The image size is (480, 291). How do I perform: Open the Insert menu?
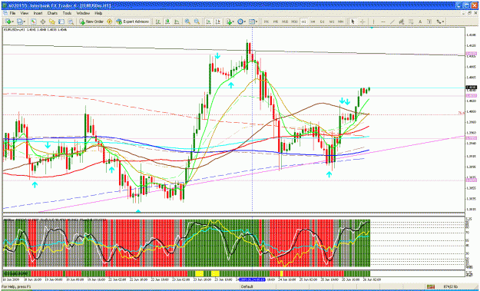pyautogui.click(x=38, y=13)
